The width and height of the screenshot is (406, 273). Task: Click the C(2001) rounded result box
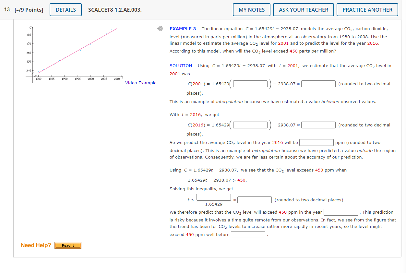pos(318,84)
